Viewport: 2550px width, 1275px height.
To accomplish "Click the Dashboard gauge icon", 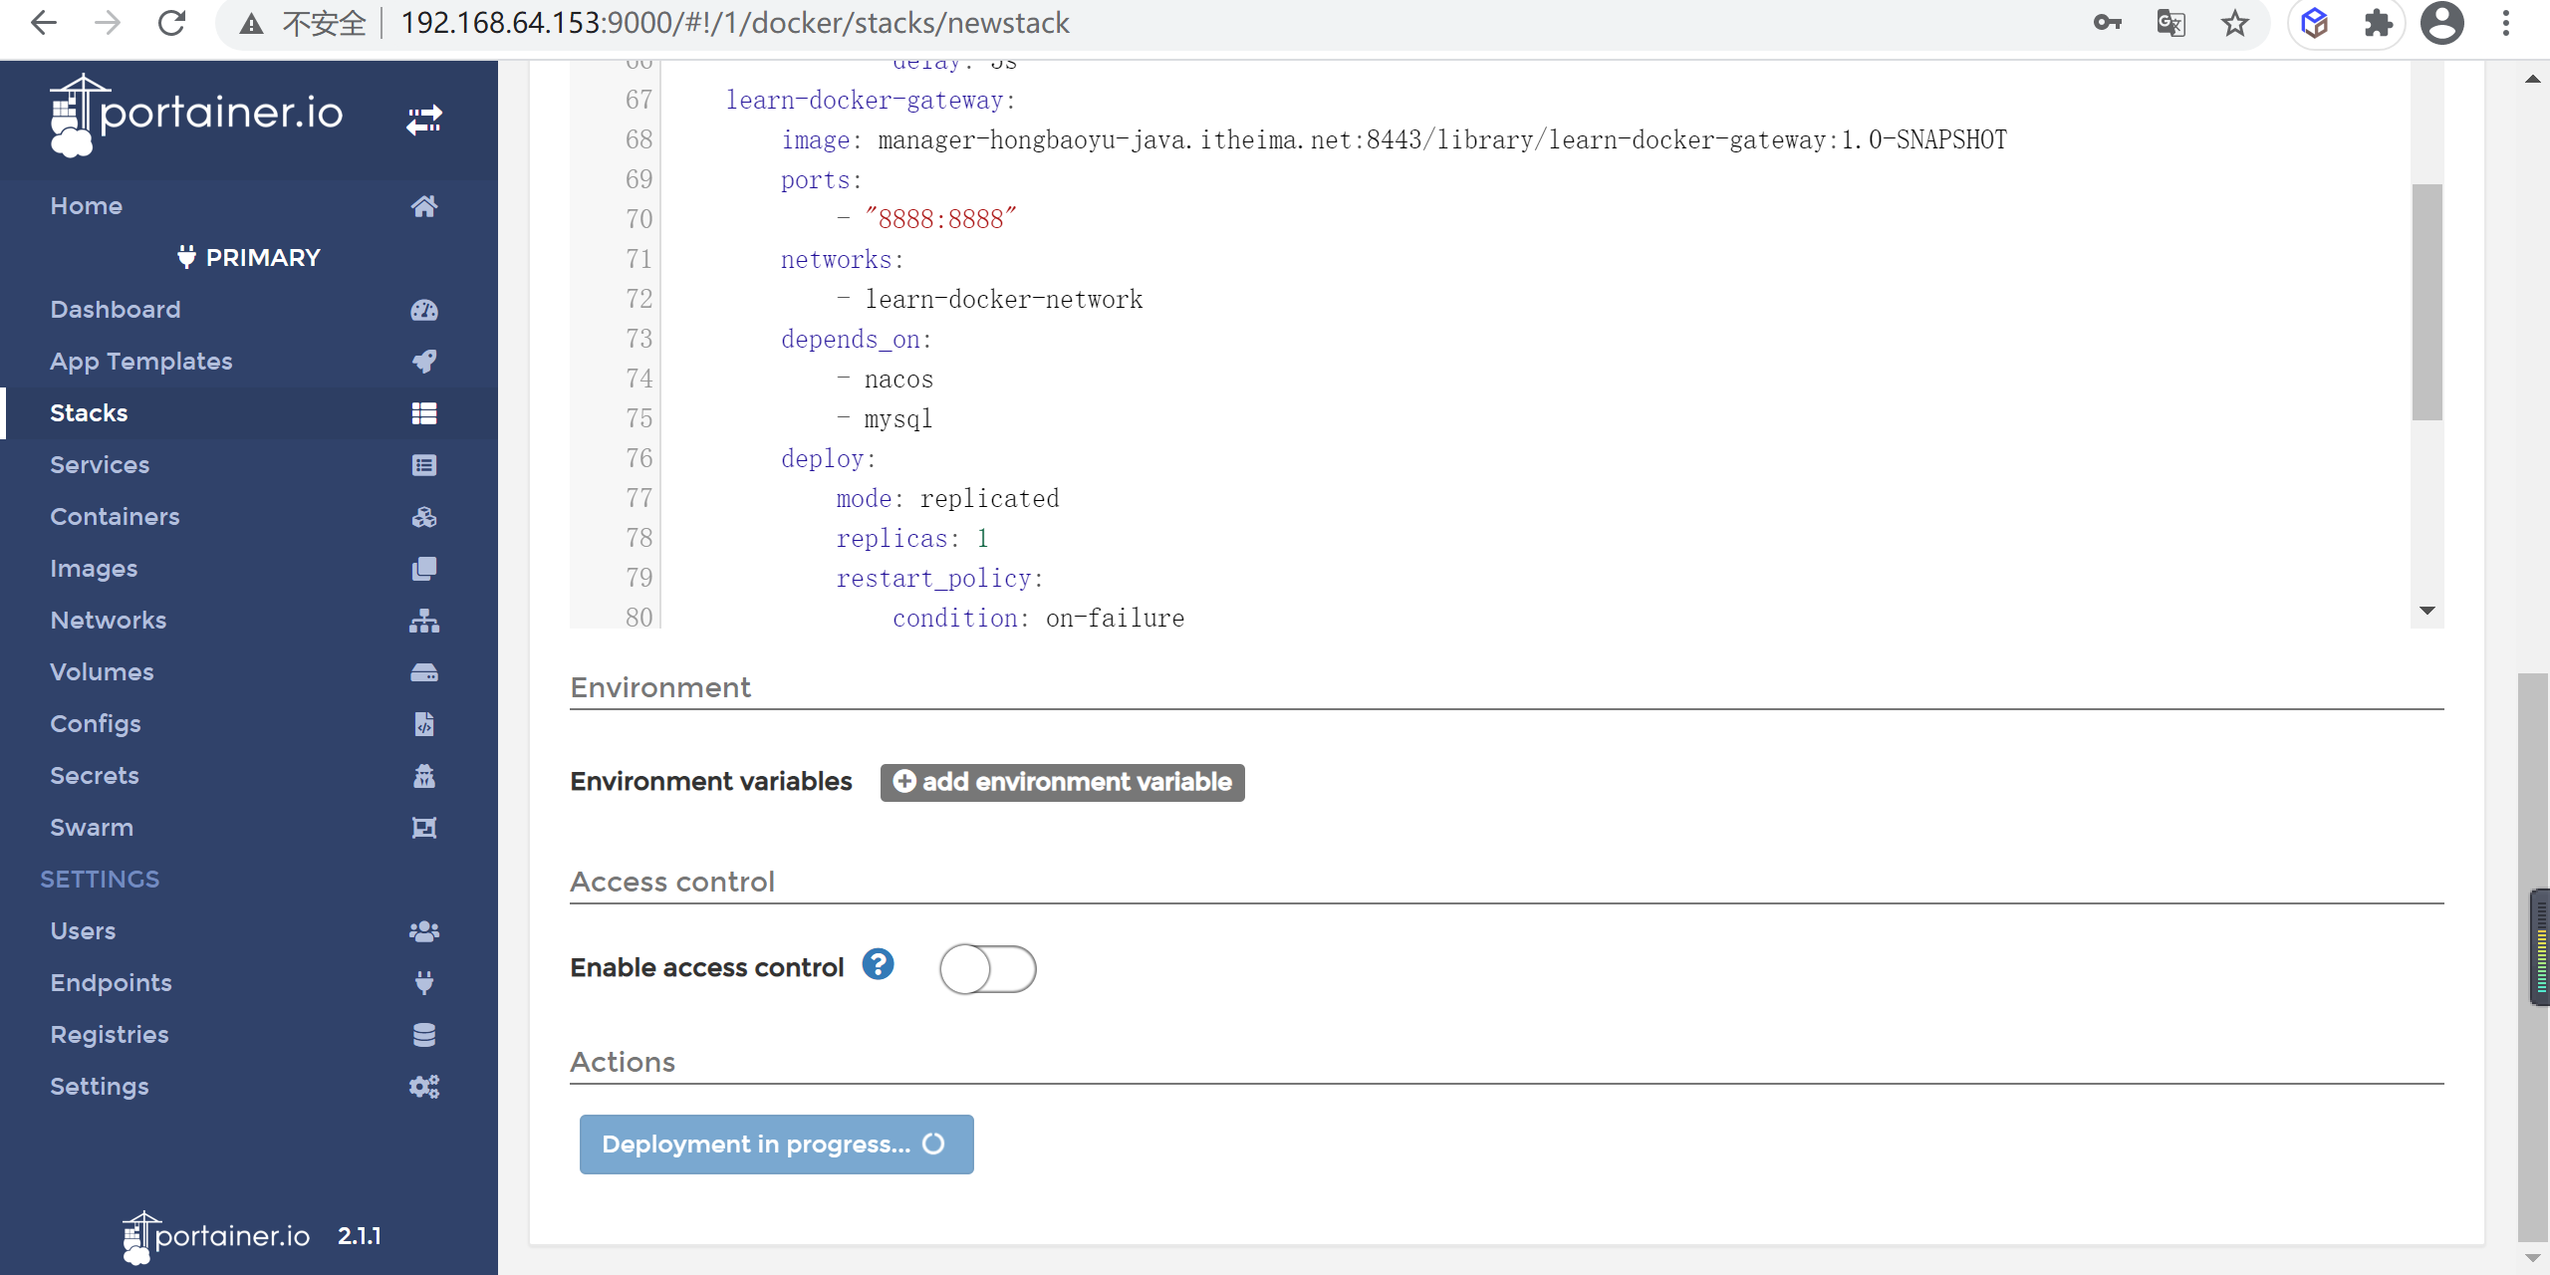I will [x=423, y=310].
